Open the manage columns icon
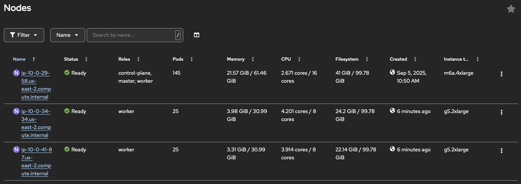Image resolution: width=521 pixels, height=184 pixels. (x=197, y=35)
